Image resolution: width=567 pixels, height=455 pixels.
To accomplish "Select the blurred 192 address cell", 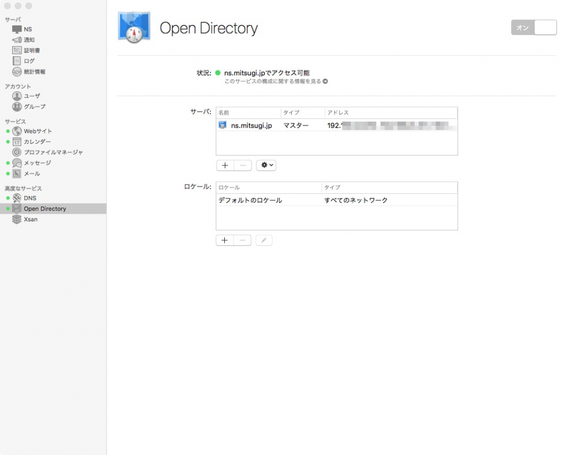I will pos(391,126).
